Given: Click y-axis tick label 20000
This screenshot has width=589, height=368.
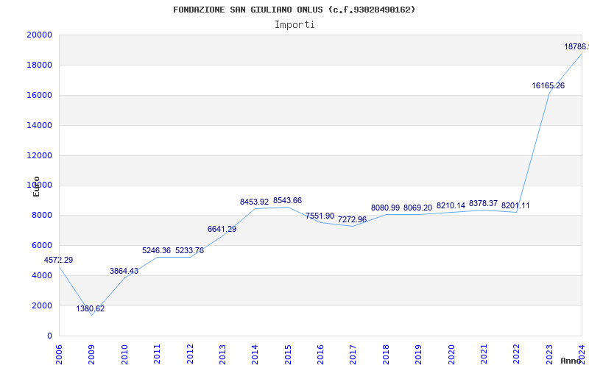Looking at the screenshot, I should point(40,35).
